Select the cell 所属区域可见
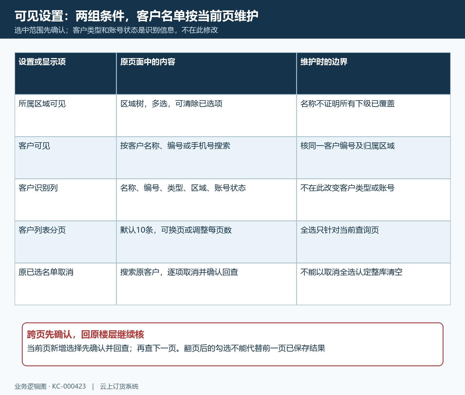The width and height of the screenshot is (465, 395). [66, 116]
